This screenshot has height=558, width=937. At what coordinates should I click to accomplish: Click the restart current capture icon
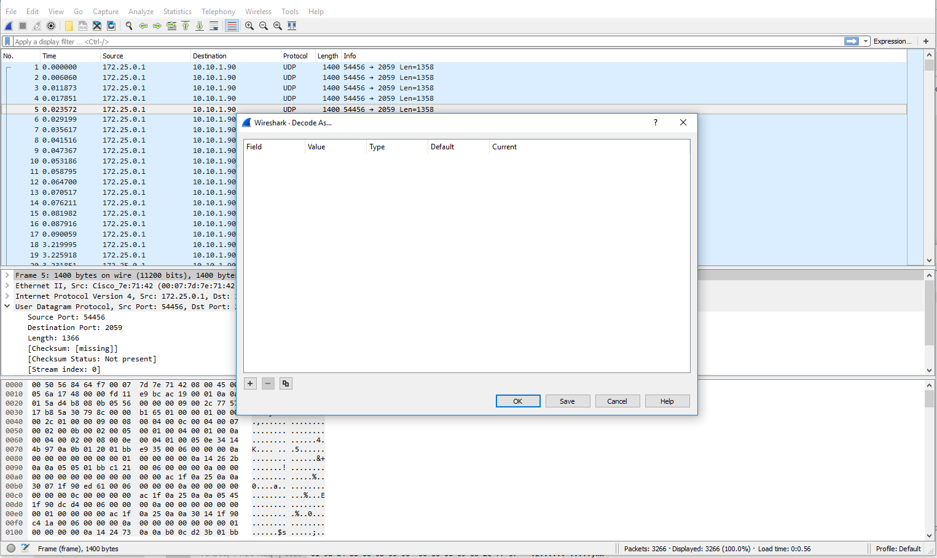37,26
